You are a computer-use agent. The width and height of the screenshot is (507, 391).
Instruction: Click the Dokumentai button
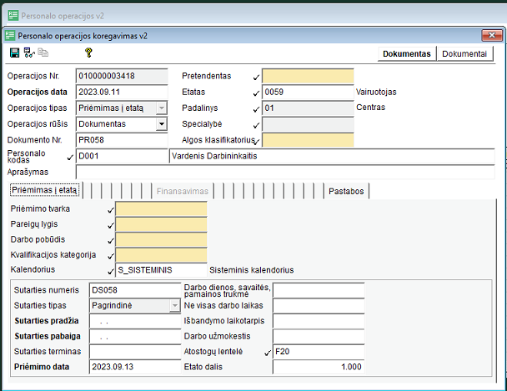(465, 54)
